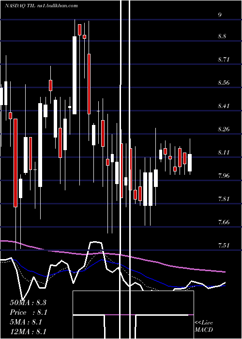Click the 9 price axis label
The width and height of the screenshot is (242, 339).
click(x=220, y=15)
